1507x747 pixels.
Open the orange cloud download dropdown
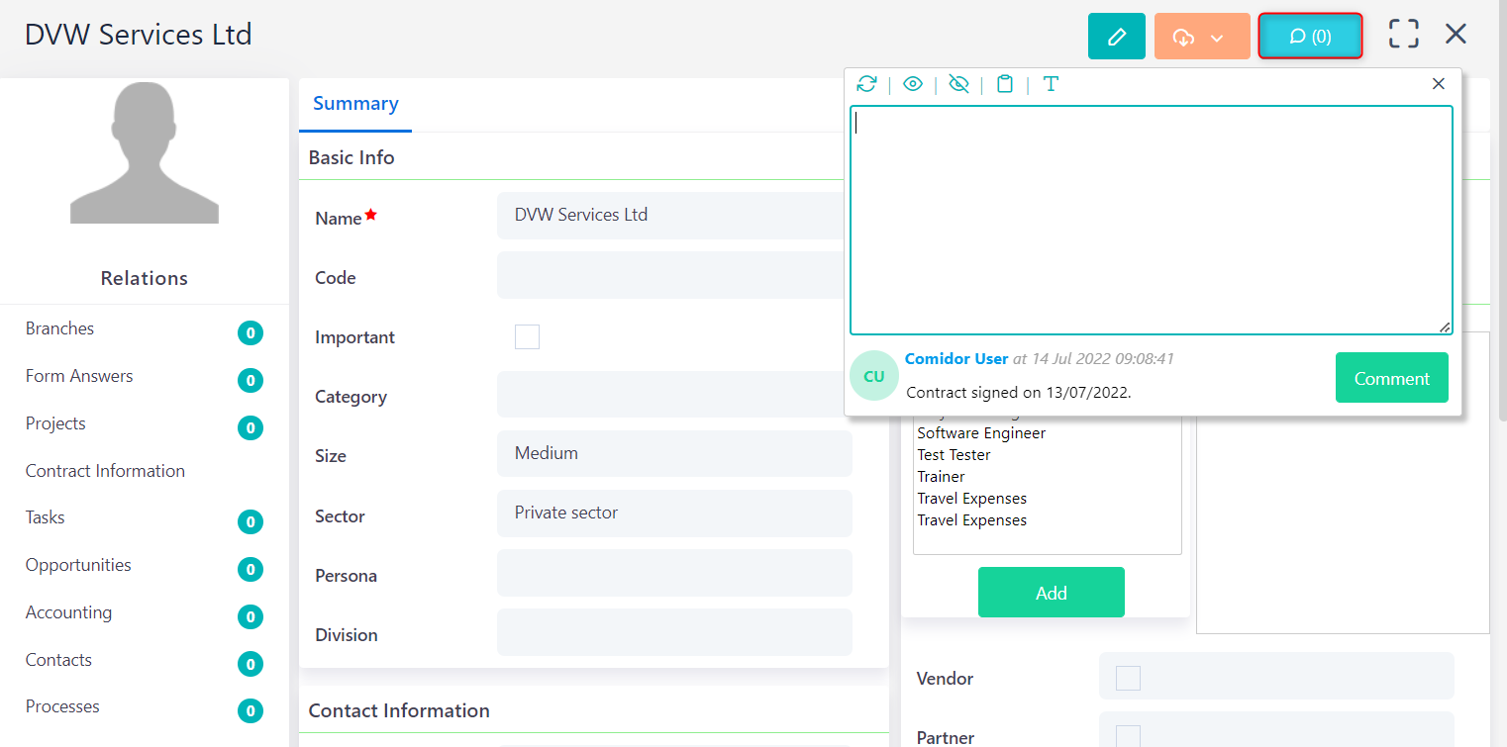1201,37
